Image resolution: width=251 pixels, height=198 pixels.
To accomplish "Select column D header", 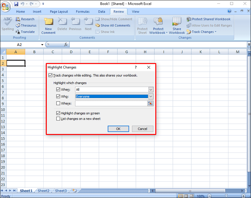I will [x=71, y=52].
